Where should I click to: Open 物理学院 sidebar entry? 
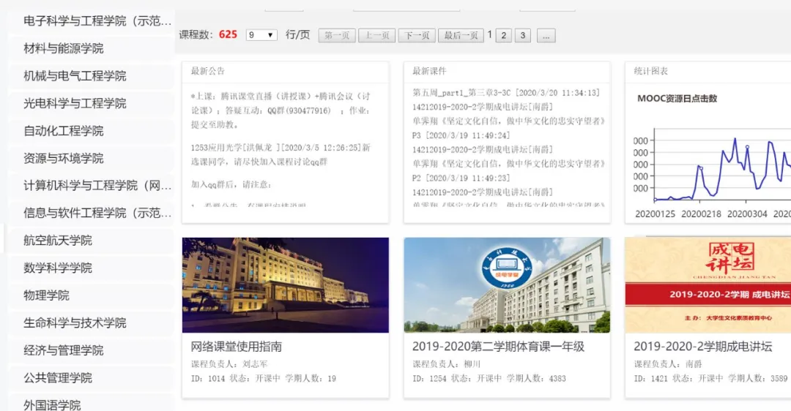tap(92, 295)
